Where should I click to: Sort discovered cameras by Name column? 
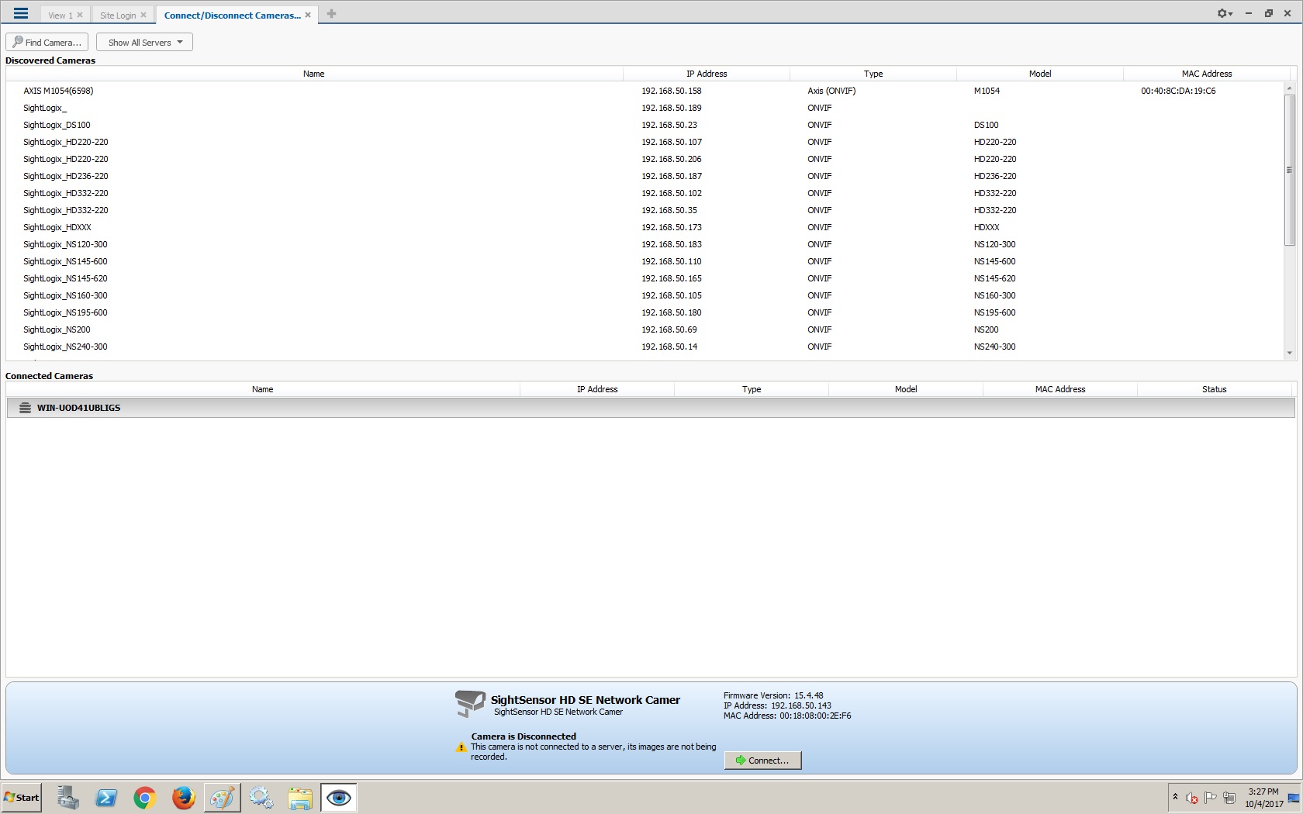coord(313,74)
